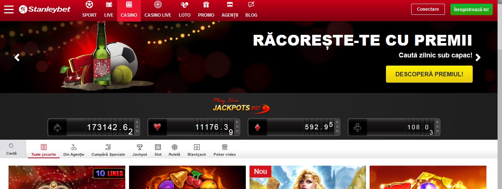502x189 pixels.
Task: Click the Înregistrează-te! register button
Action: [472, 9]
